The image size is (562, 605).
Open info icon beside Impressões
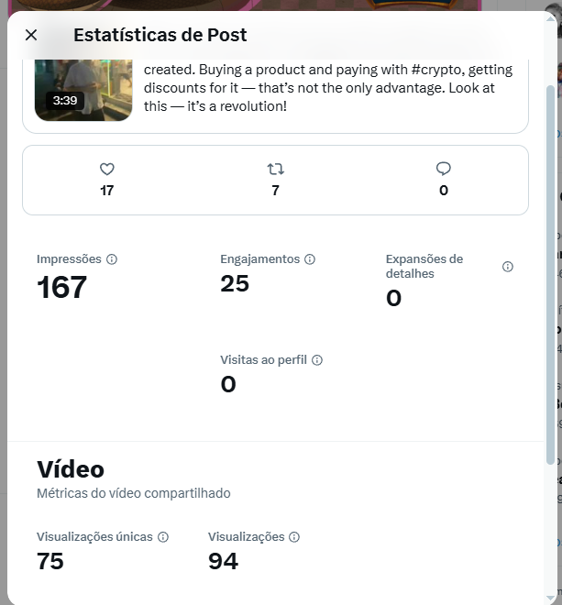click(112, 259)
